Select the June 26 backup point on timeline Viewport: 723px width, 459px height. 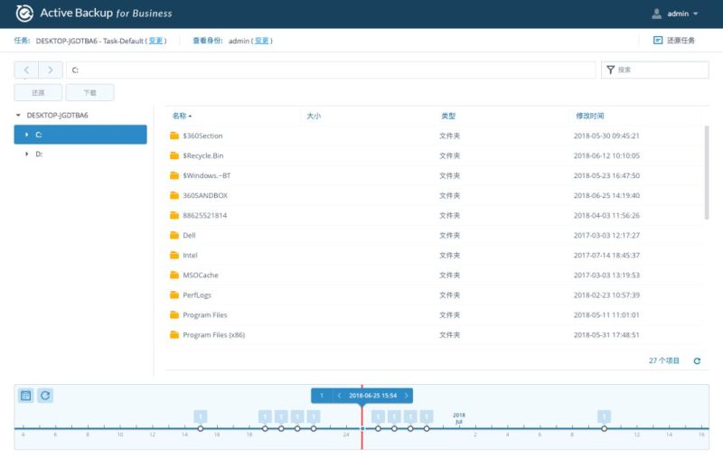click(378, 428)
